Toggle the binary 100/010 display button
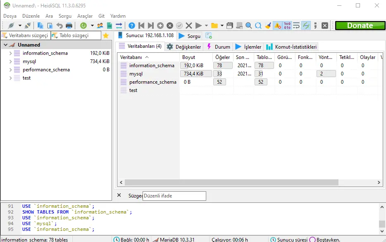Screen dimensions: 386x242 [x=287, y=25]
